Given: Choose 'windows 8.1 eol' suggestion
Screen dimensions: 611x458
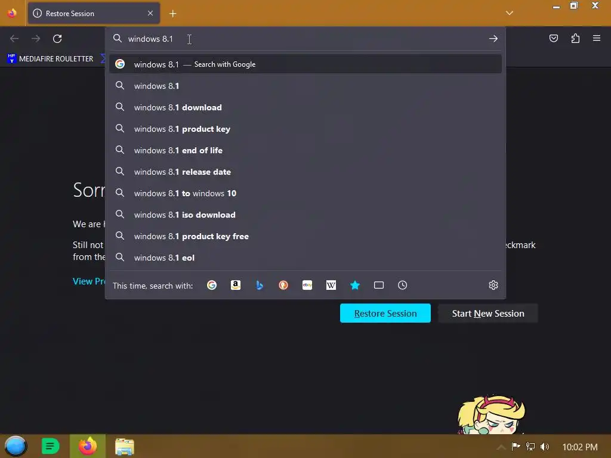Looking at the screenshot, I should pyautogui.click(x=305, y=258).
